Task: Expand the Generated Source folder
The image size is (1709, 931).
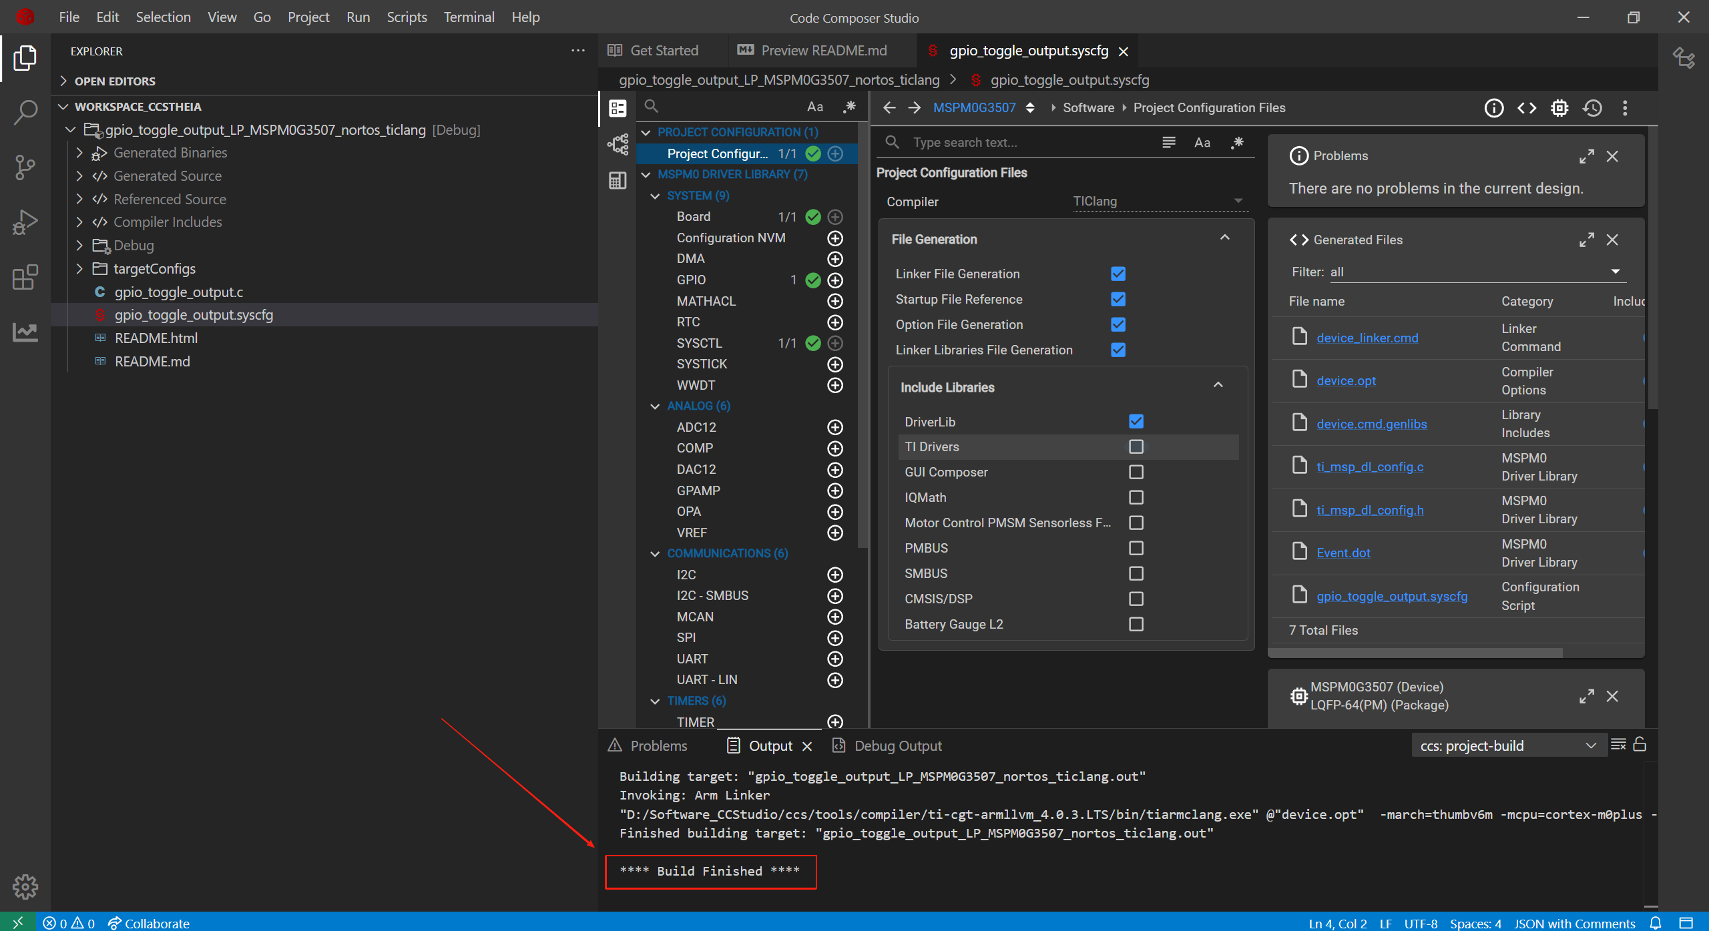Action: pyautogui.click(x=79, y=176)
